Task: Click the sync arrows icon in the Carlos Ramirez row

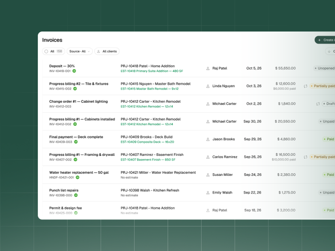Action: 306,157
